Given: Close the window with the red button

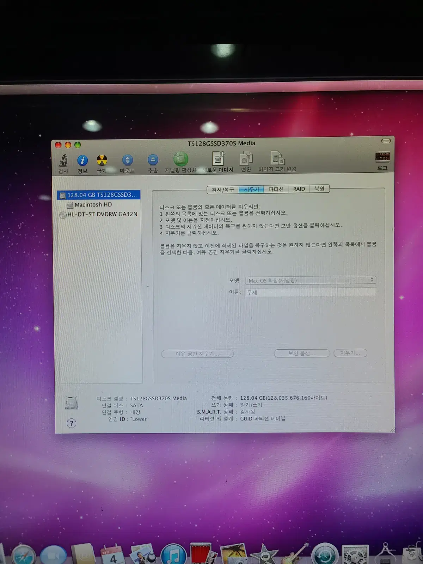Looking at the screenshot, I should pos(59,145).
